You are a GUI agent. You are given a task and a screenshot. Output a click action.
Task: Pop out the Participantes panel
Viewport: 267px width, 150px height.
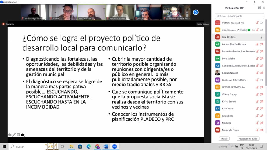259,8
